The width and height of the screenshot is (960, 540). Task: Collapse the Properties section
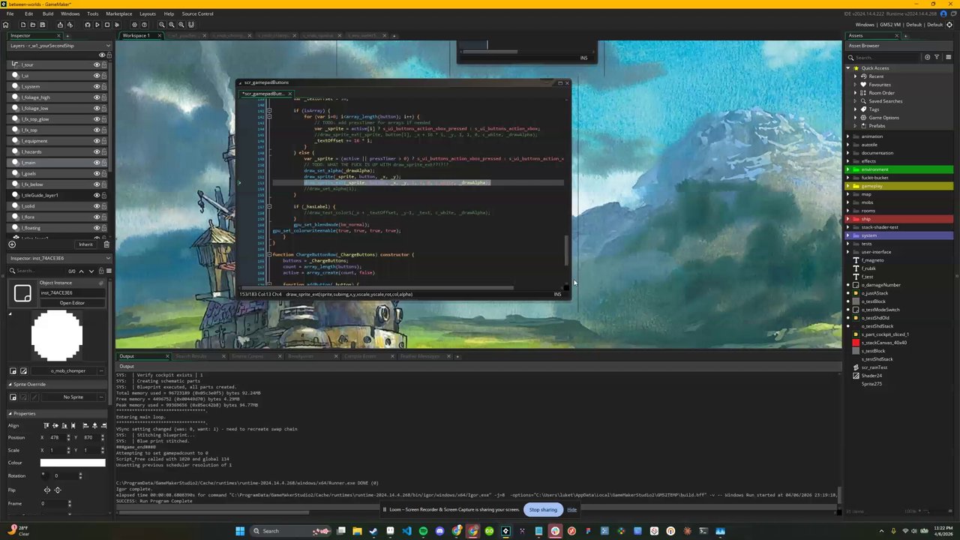tap(10, 413)
